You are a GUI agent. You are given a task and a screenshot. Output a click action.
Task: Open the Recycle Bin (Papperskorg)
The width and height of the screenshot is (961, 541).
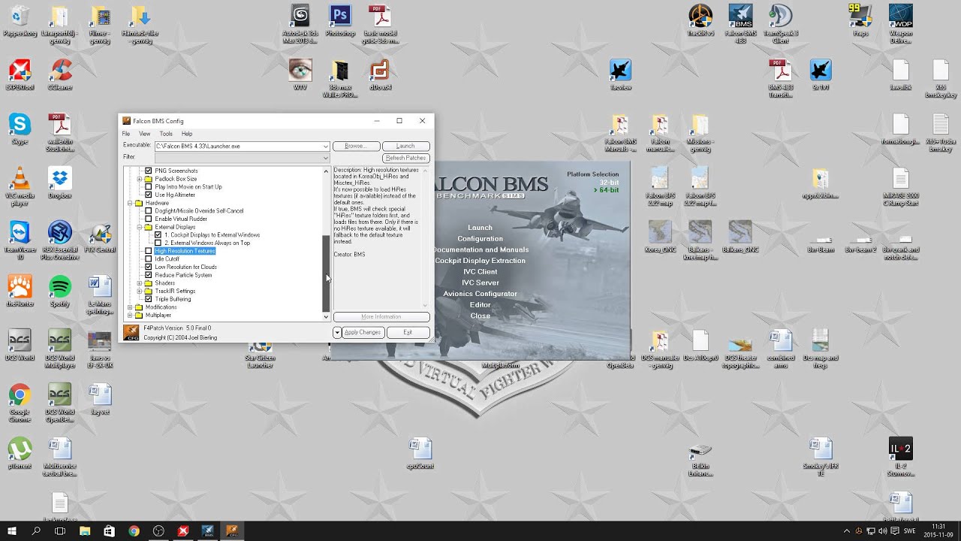[x=20, y=21]
